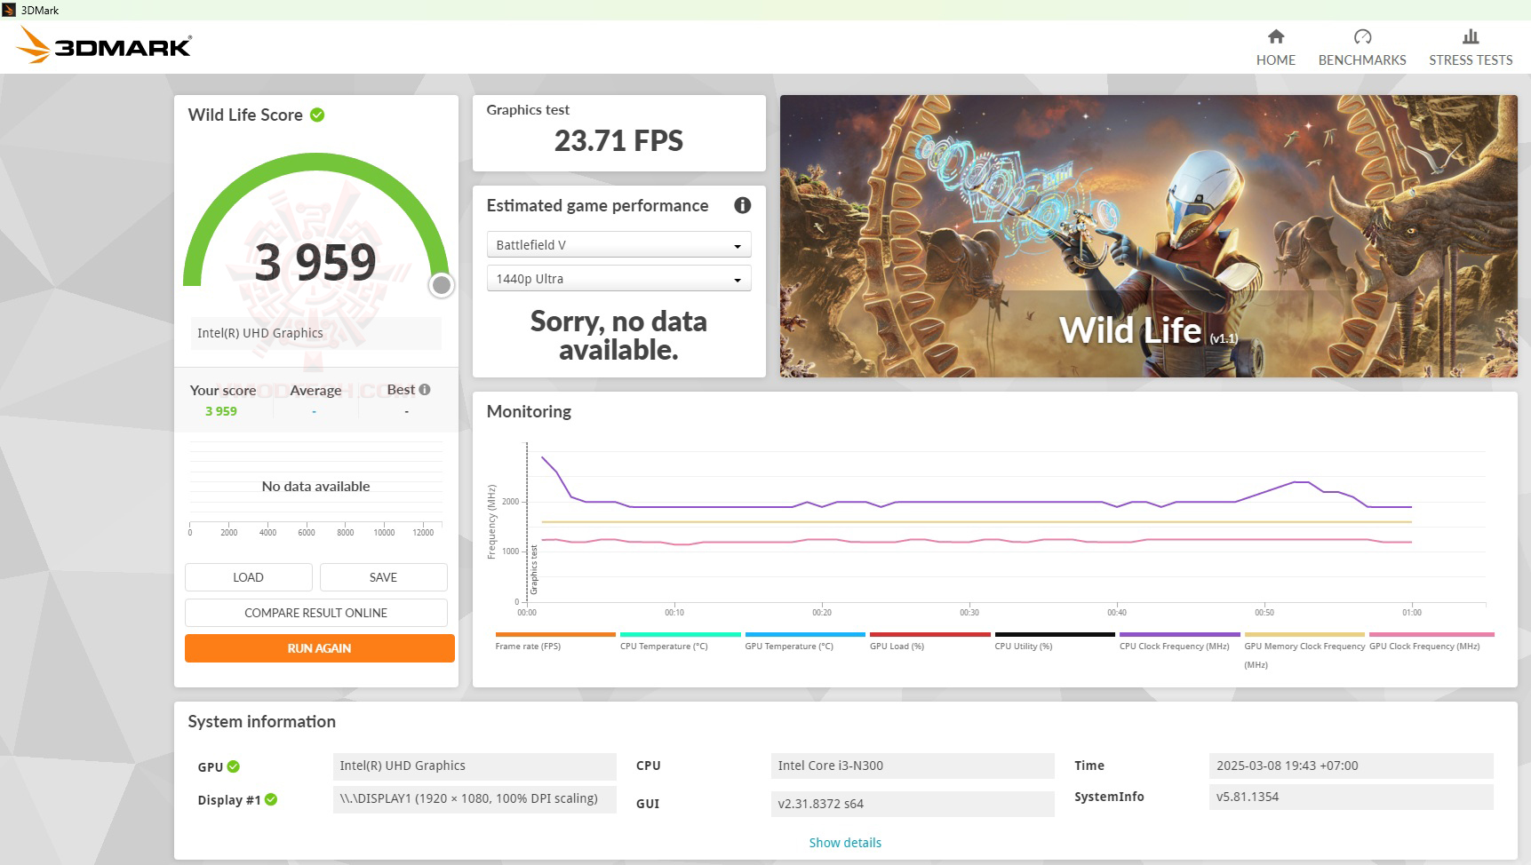Toggle the GPU Memory Clock Frequency legend
Image resolution: width=1531 pixels, height=865 pixels.
(1304, 649)
